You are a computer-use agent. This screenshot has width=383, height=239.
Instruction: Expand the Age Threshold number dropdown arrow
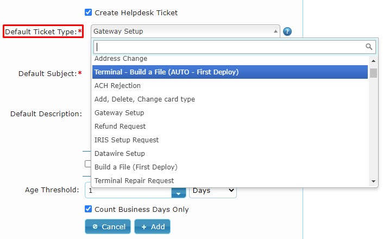(179, 193)
